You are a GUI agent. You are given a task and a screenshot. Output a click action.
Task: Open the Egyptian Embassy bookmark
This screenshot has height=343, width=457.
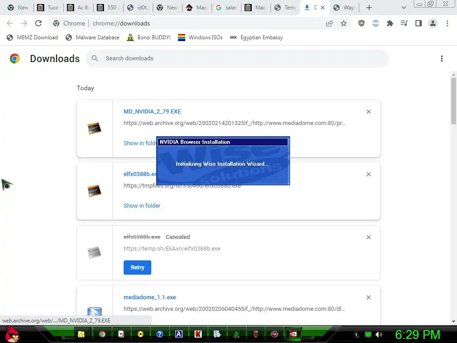click(x=256, y=38)
